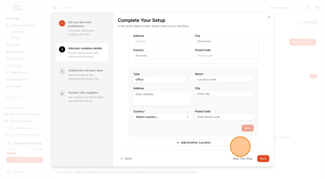This screenshot has width=325, height=179.
Task: Open the TA user avatar menu
Action: (317, 8)
